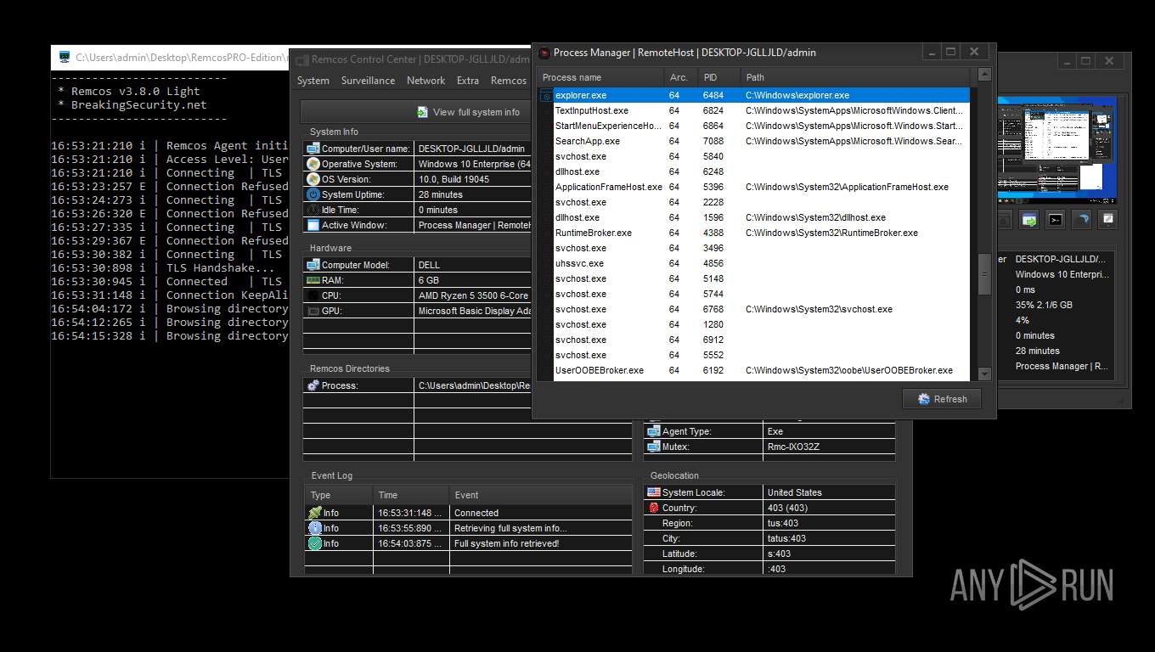Screen dimensions: 1155x652
Task: Open the command shell icon in right panel
Action: [x=1055, y=220]
